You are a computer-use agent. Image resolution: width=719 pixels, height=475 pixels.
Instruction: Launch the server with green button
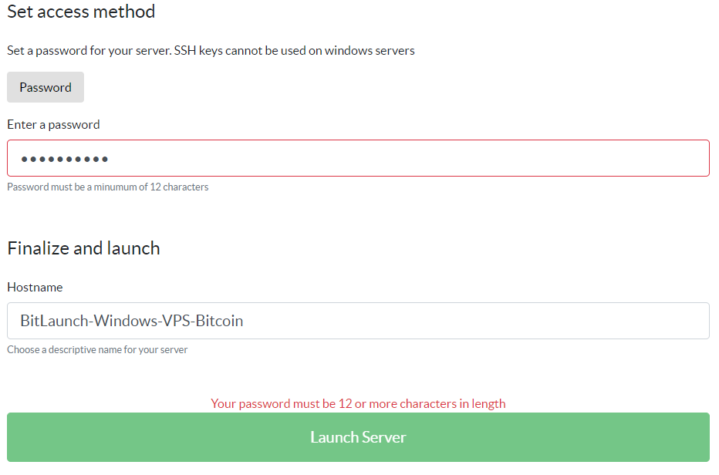[358, 437]
